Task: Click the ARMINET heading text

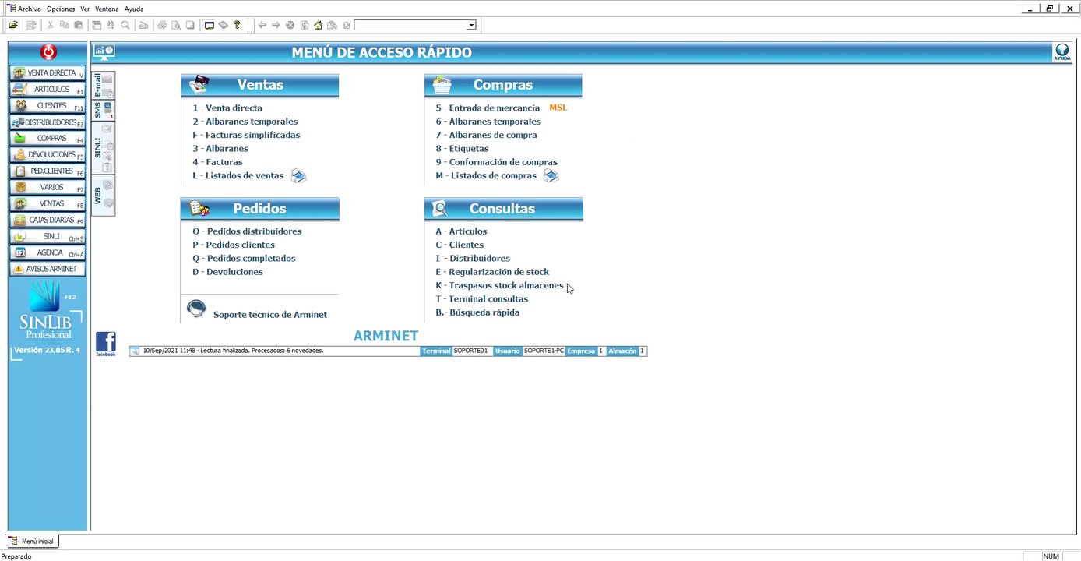Action: (386, 337)
